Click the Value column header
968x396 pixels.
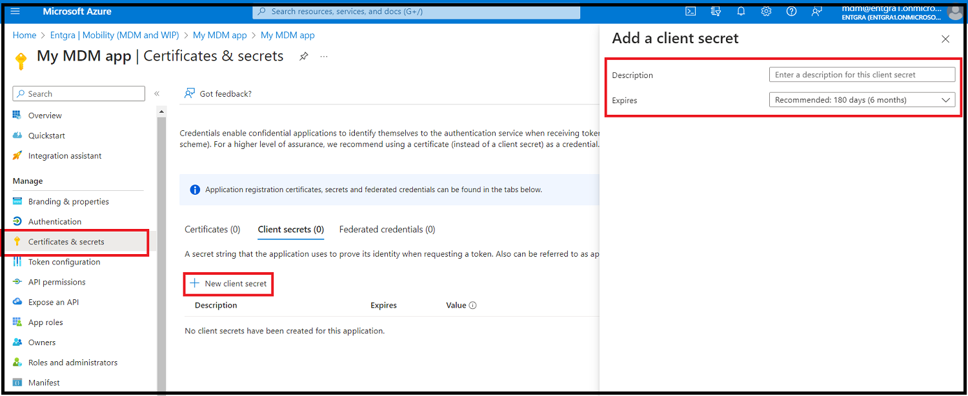[456, 305]
